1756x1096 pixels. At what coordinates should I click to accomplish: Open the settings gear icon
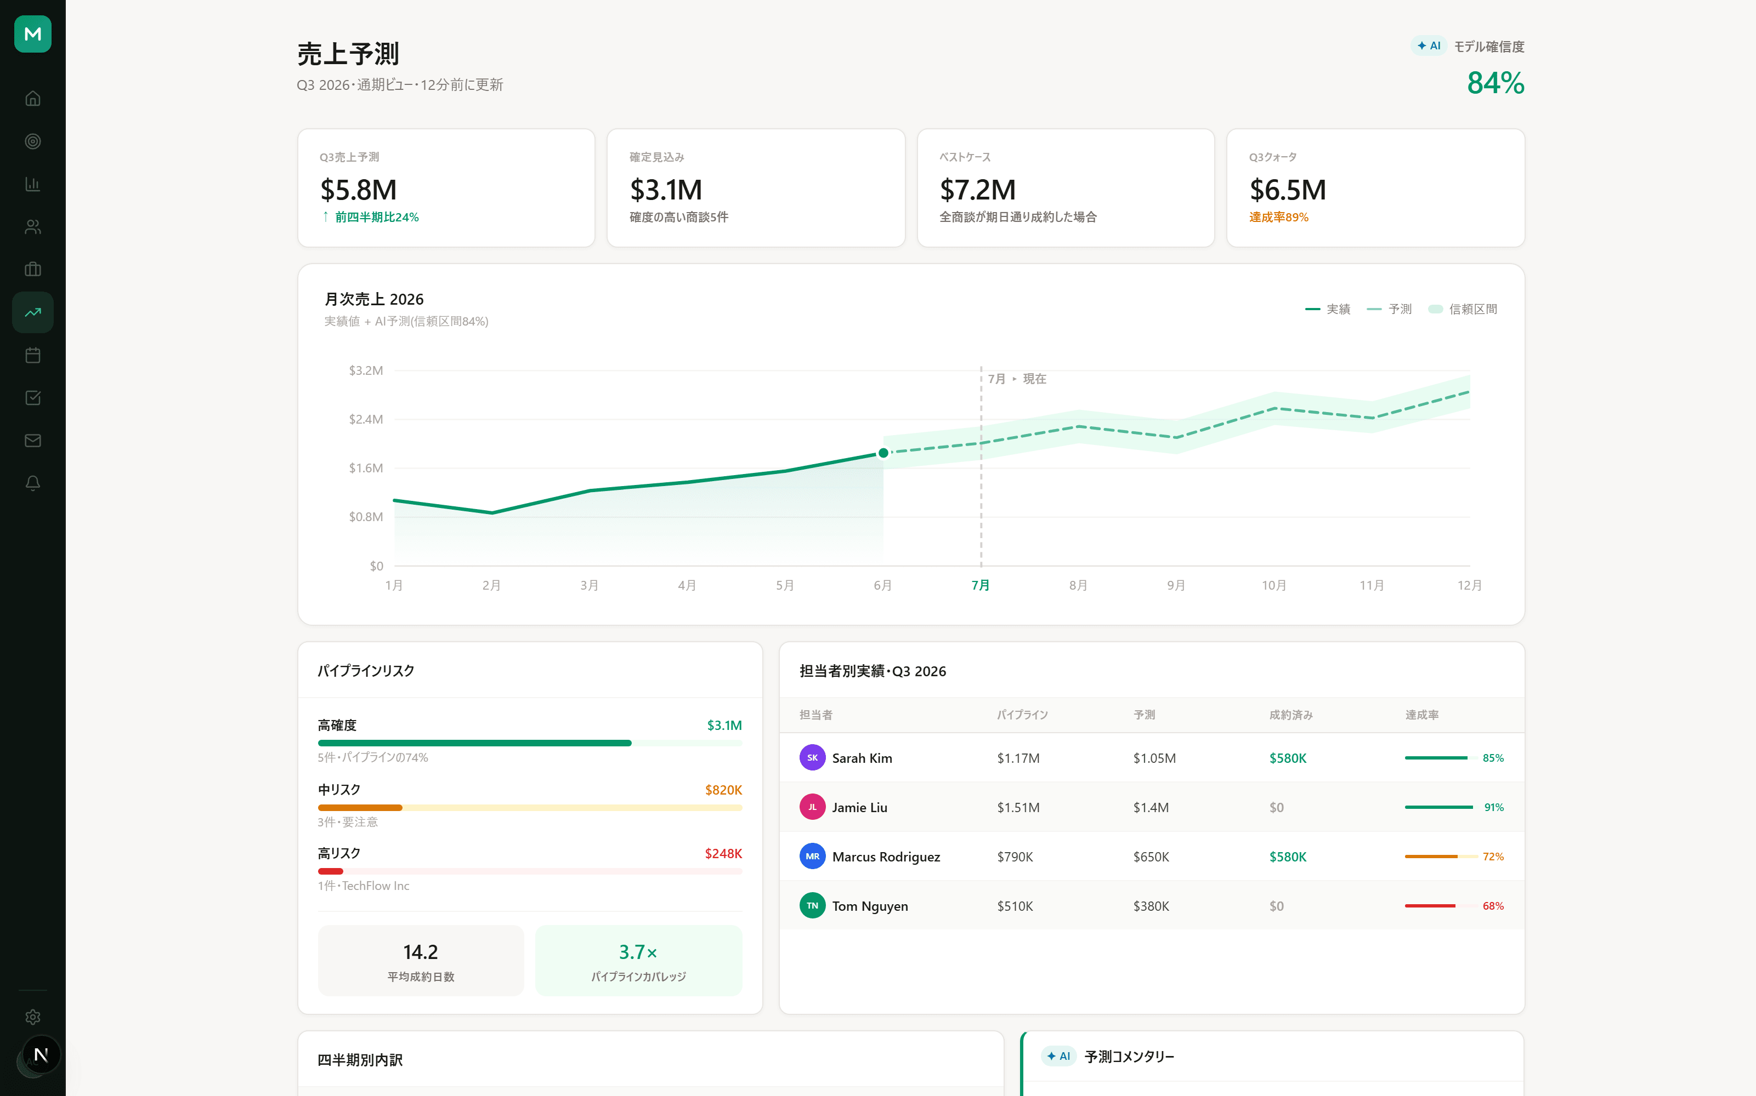pos(33,1017)
